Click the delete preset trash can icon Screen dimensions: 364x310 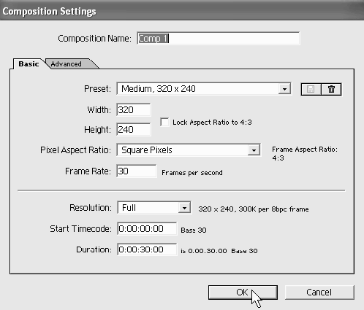click(331, 89)
